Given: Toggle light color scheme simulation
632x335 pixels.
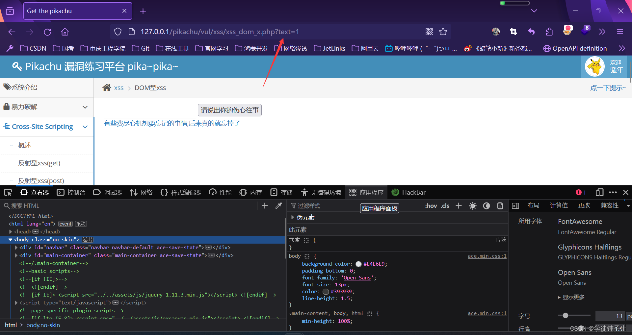Looking at the screenshot, I should tap(473, 206).
